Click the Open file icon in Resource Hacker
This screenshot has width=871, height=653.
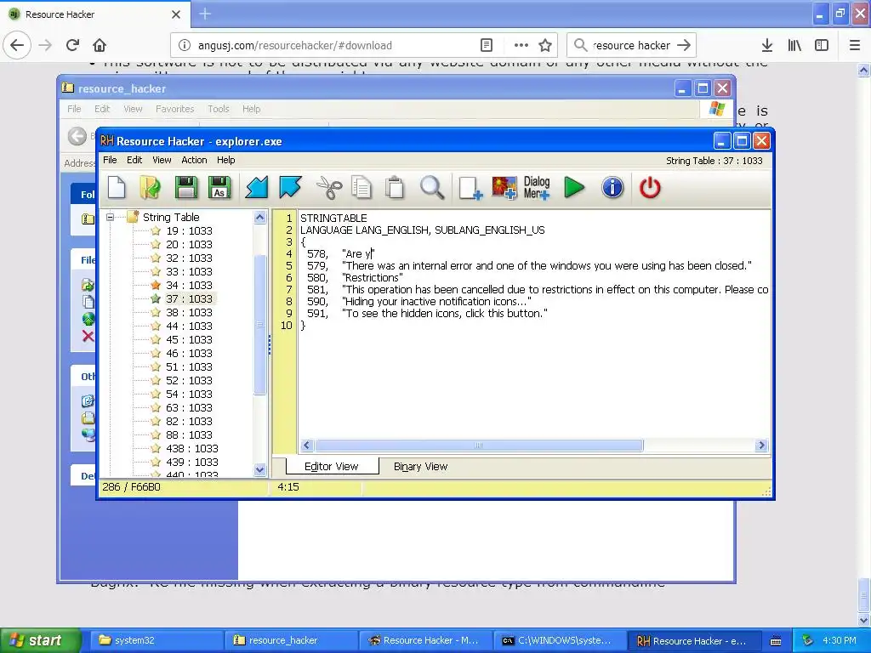click(150, 188)
